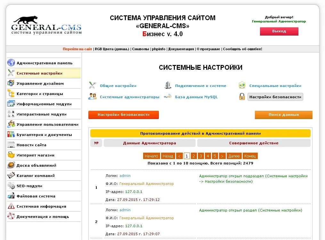Click the icon beside Специальные настройки
The height and width of the screenshot is (240, 325).
242,85
